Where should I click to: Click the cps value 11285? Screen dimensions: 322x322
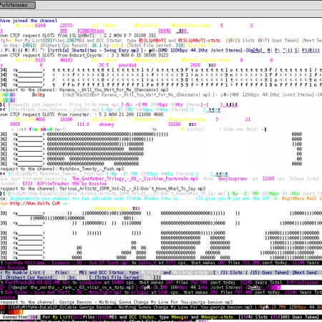268,179
